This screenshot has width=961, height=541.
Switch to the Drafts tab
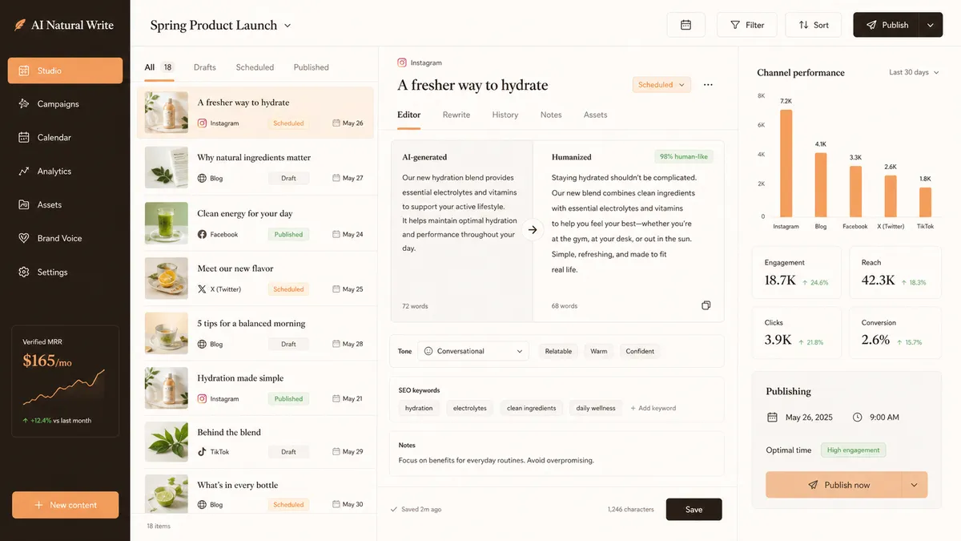tap(205, 67)
